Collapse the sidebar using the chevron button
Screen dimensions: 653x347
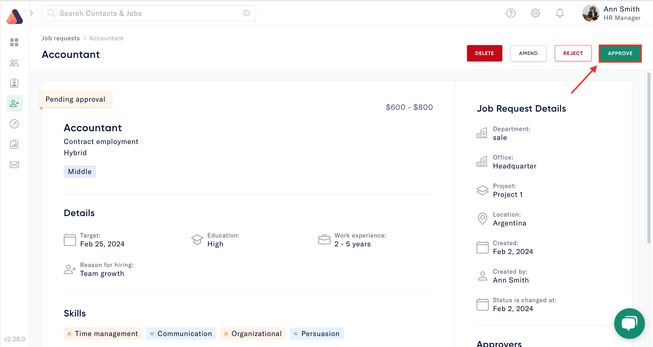[31, 13]
